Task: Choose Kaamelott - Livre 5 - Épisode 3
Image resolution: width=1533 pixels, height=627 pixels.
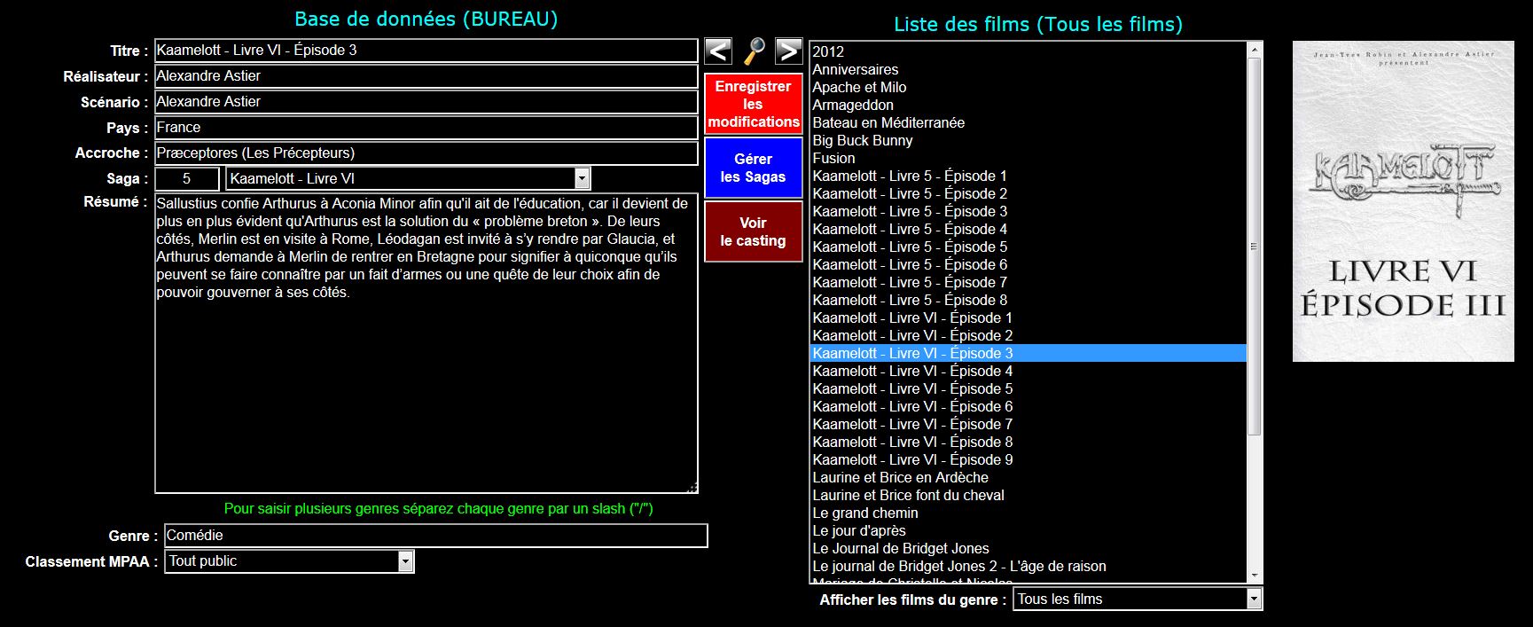Action: 1029,211
